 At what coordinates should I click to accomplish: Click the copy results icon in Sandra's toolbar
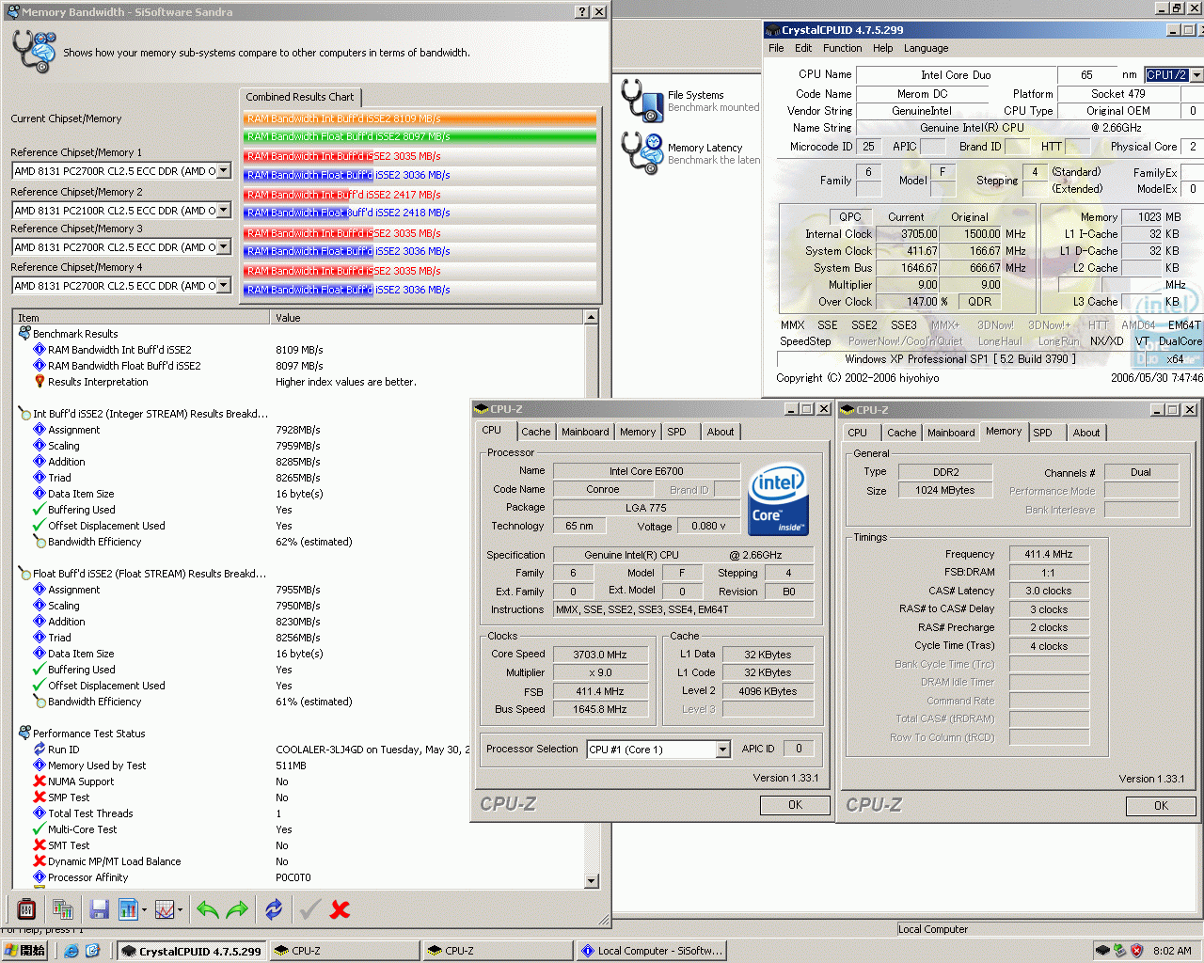(x=63, y=908)
